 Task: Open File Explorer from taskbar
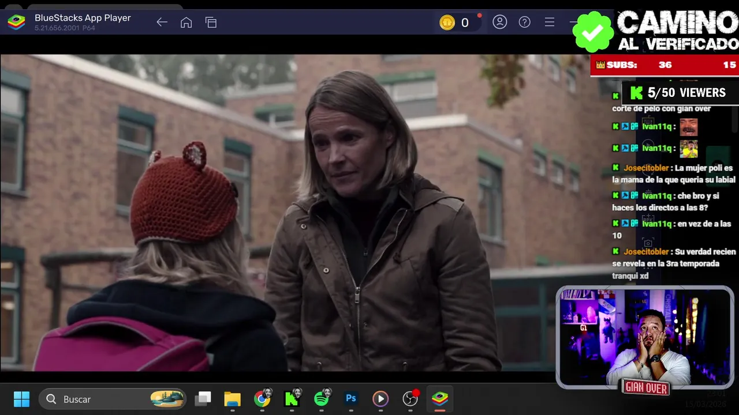[x=232, y=399]
